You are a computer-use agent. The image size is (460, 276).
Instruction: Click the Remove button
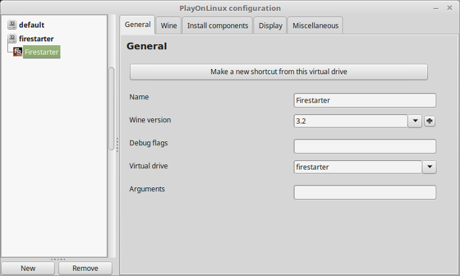(85, 268)
